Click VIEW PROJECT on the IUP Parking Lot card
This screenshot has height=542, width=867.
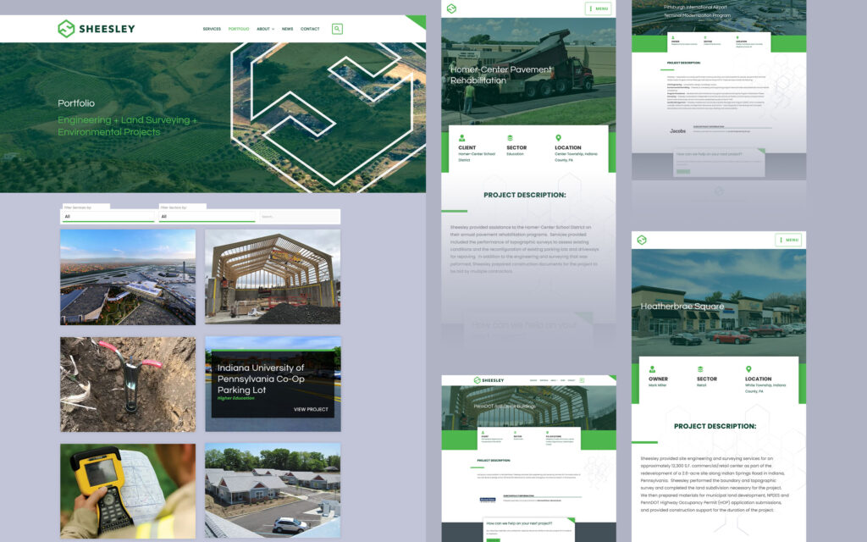(x=310, y=407)
